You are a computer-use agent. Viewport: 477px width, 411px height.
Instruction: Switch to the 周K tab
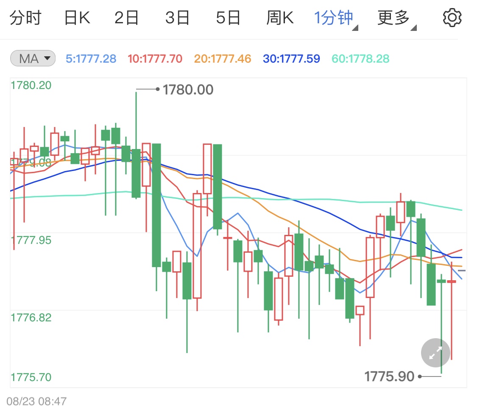pos(280,18)
